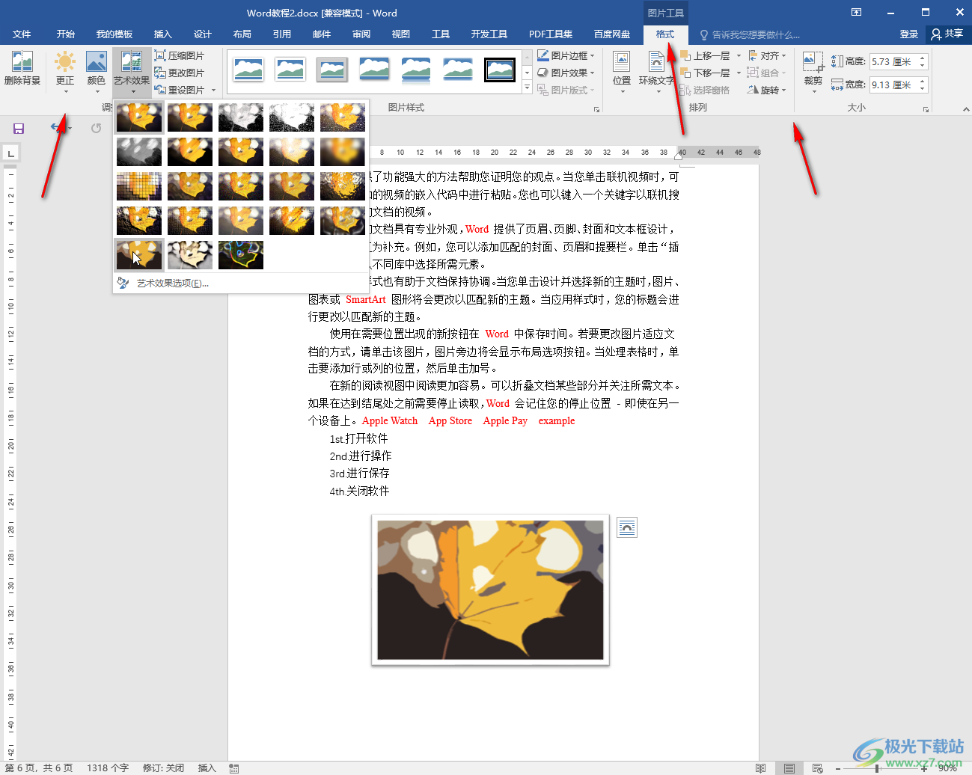
Task: Expand the picture styles gallery with the more arrow
Action: pyautogui.click(x=527, y=88)
